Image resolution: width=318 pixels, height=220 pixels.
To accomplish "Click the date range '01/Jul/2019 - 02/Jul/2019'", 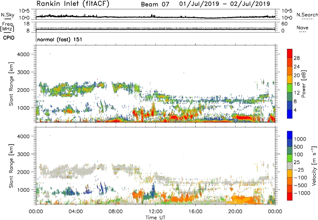I will pos(225,4).
